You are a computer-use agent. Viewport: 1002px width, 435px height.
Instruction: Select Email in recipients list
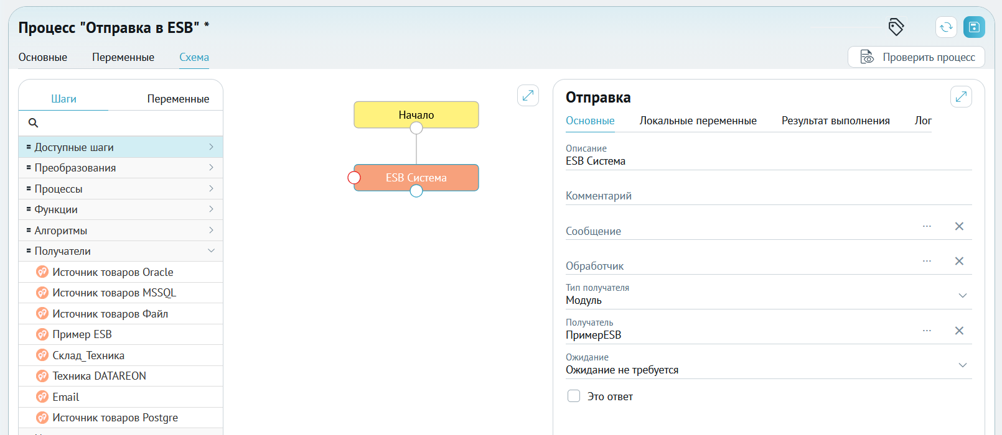pos(121,396)
